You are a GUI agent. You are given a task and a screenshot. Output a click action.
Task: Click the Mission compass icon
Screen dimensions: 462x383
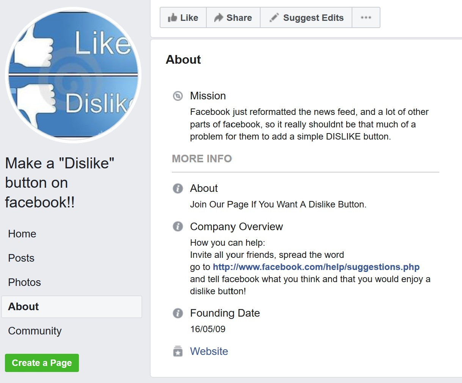coord(178,96)
